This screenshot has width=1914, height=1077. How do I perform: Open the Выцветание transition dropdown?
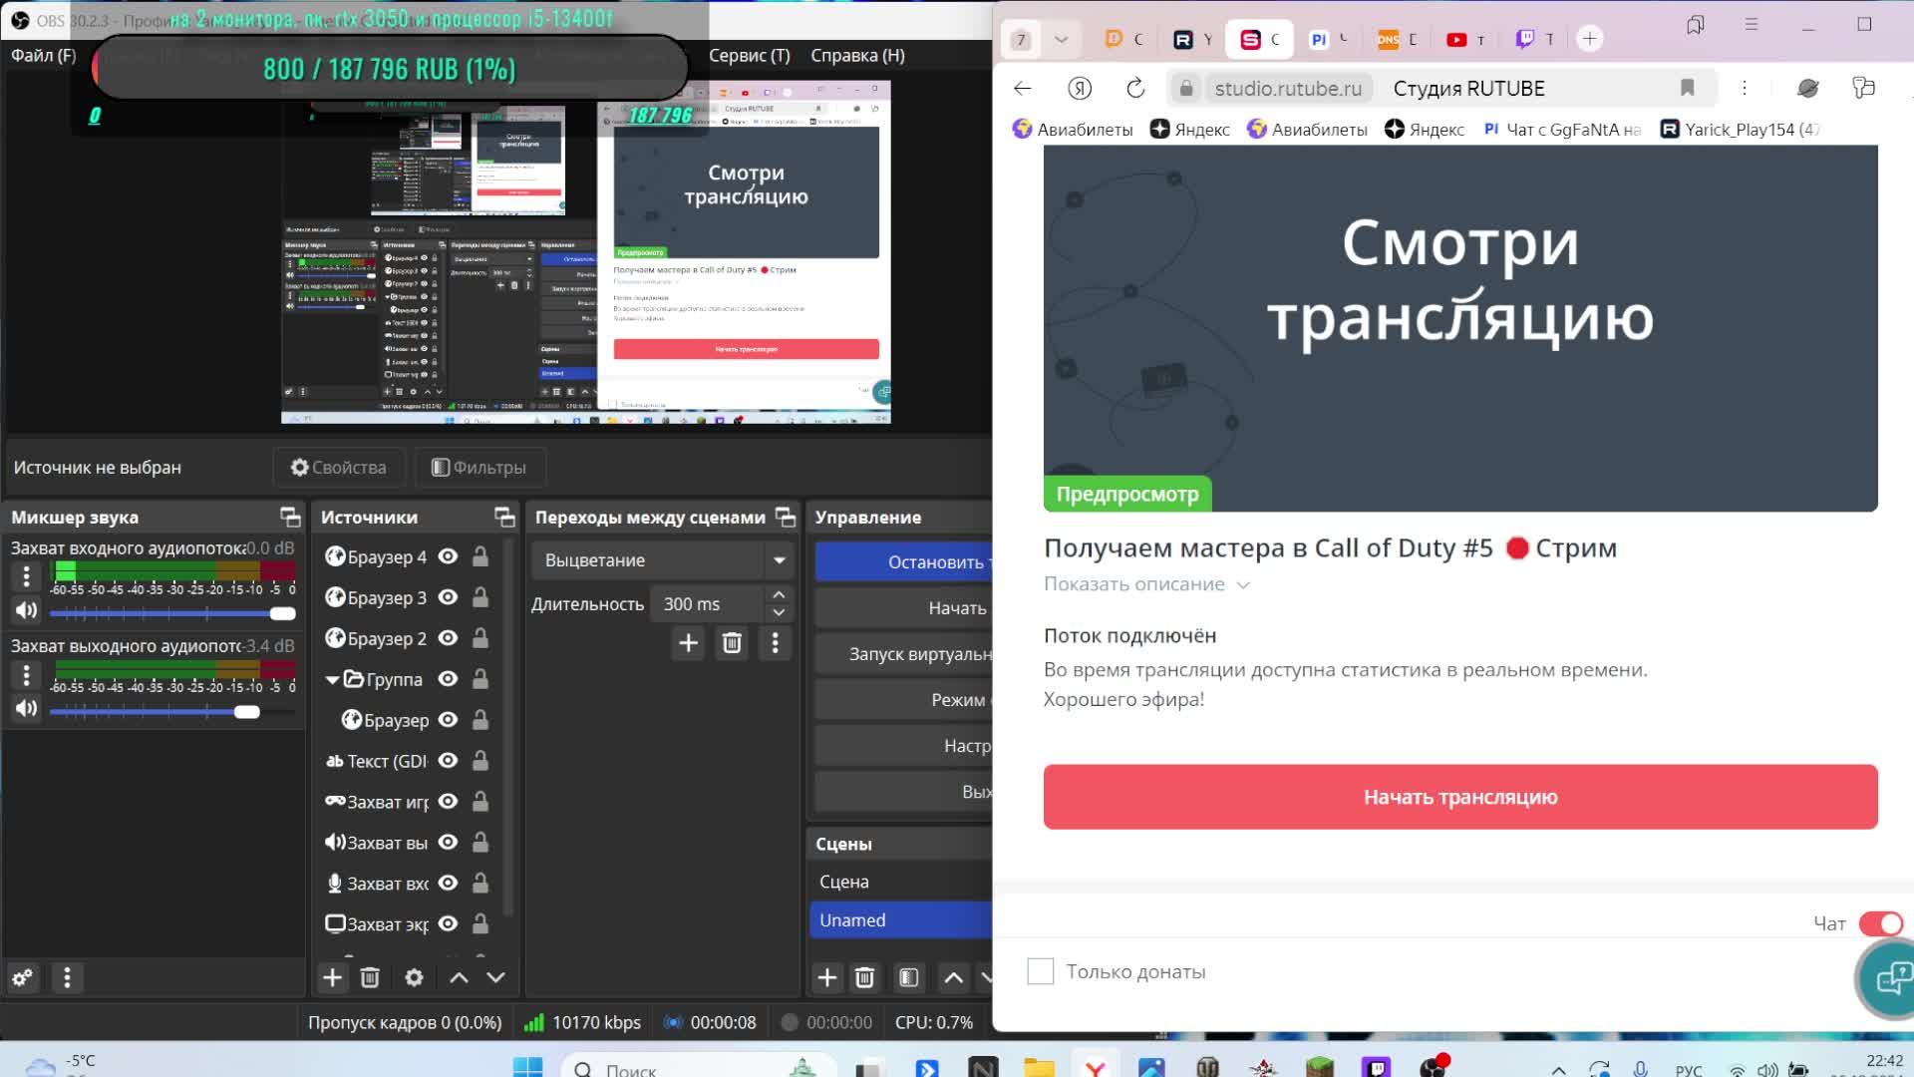[662, 560]
